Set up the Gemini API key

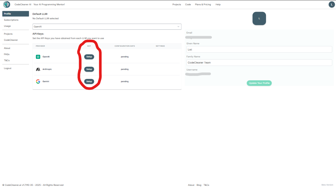pyautogui.click(x=89, y=81)
